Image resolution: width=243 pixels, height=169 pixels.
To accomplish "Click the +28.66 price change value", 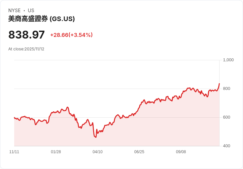I will (x=59, y=35).
